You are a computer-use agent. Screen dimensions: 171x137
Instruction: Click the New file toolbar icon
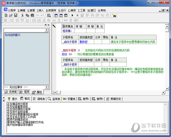(x=6, y=15)
